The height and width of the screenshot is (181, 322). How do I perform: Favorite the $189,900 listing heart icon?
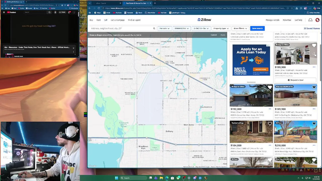(x=314, y=87)
